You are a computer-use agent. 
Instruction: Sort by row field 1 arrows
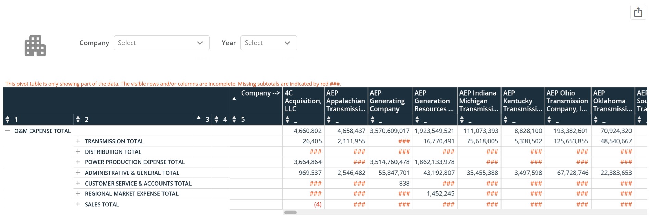click(x=8, y=119)
